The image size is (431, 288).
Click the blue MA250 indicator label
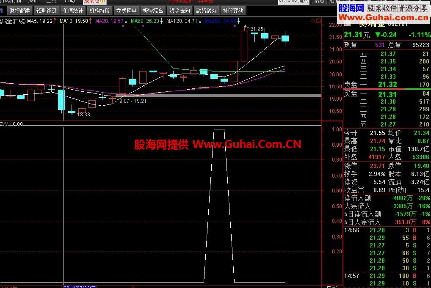(x=222, y=21)
